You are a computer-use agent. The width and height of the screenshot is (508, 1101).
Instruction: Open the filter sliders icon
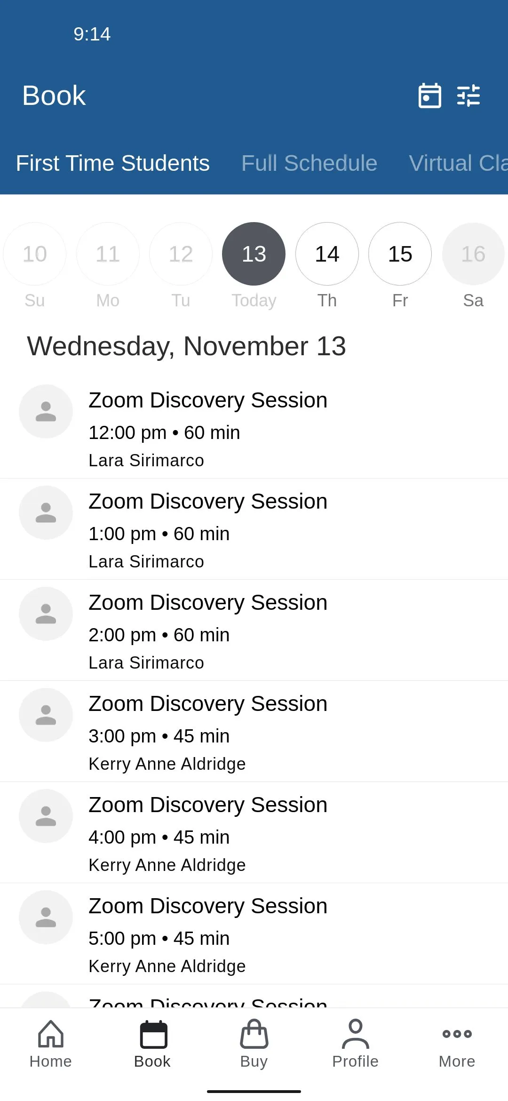click(468, 96)
